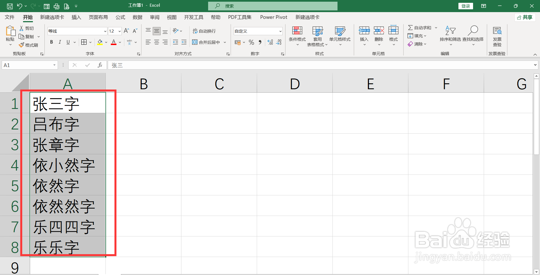The width and height of the screenshot is (540, 275).
Task: Click the Cut scissors icon
Action: pos(21,28)
